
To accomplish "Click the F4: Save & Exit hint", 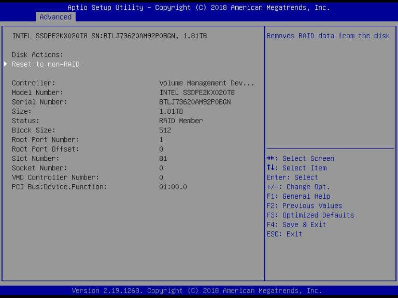I will [x=296, y=225].
